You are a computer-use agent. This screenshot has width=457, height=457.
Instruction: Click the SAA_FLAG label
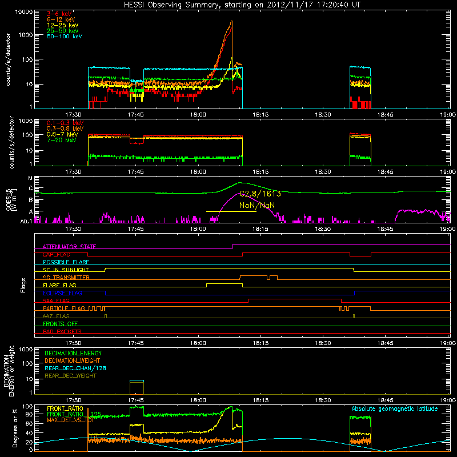point(56,300)
